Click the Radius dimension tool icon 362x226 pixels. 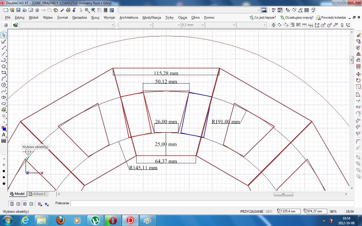[x=323, y=25]
